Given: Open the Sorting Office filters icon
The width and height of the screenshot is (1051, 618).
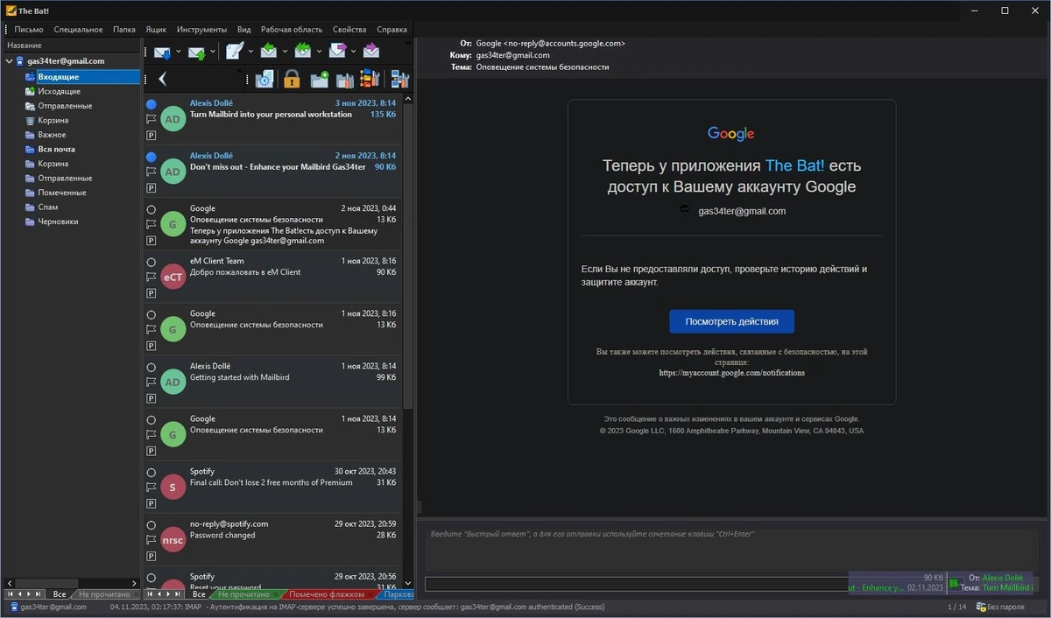Looking at the screenshot, I should (x=370, y=79).
